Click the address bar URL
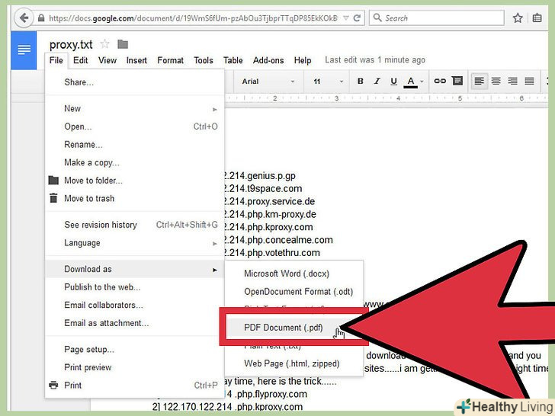Screen dimensions: 555x416 click(193, 18)
